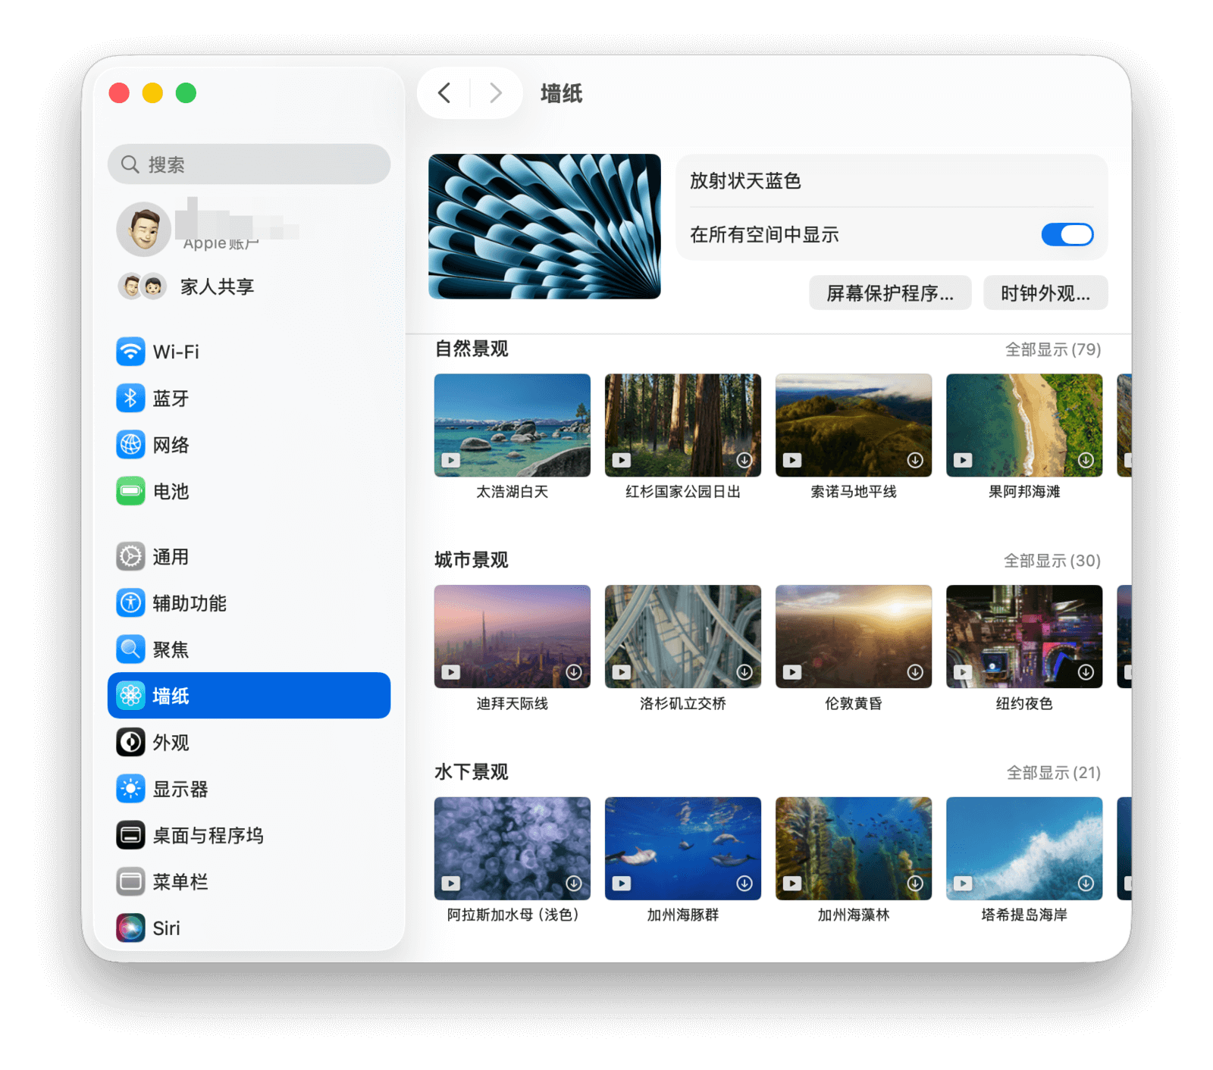Image resolution: width=1213 pixels, height=1070 pixels.
Task: Open the Siri icon in sidebar
Action: [x=130, y=928]
